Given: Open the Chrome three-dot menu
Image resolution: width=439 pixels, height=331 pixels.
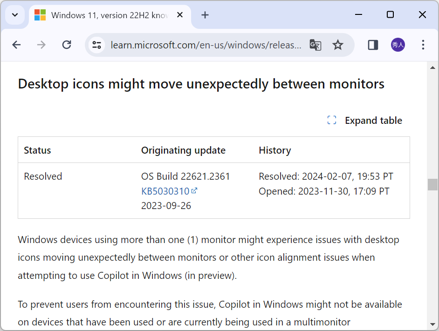Looking at the screenshot, I should click(x=423, y=45).
